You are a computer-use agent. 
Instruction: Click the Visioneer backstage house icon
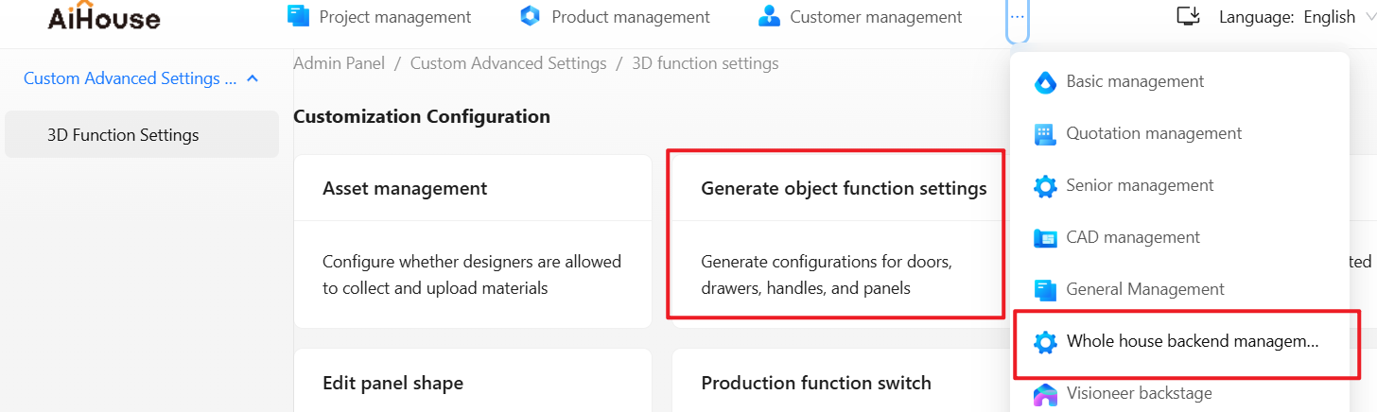(1045, 394)
